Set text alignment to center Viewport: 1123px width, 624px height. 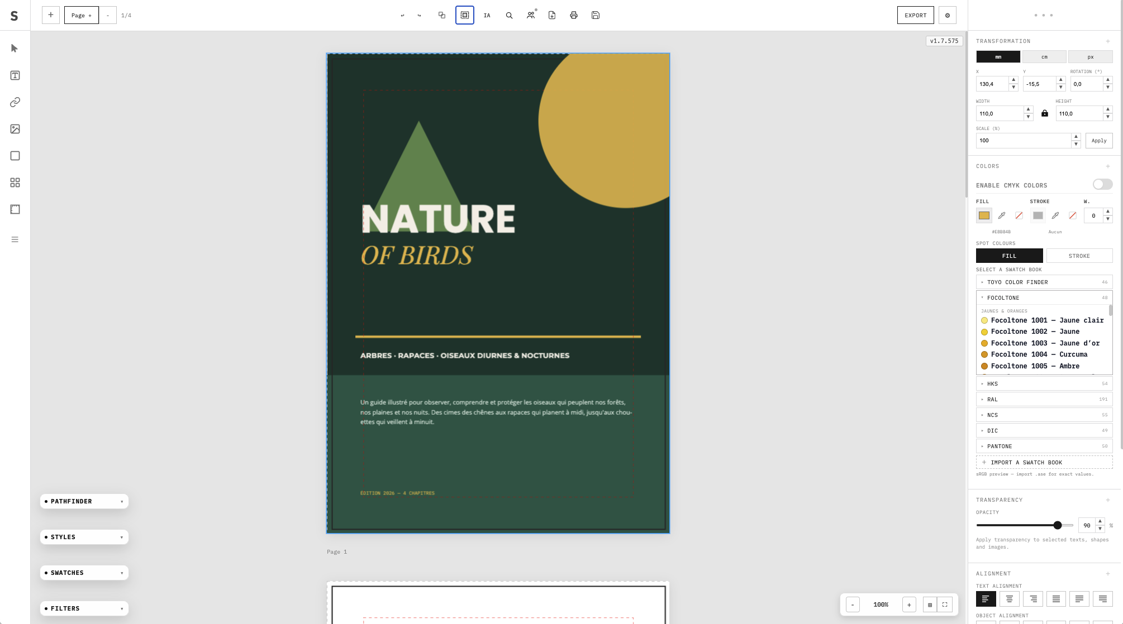coord(1009,599)
